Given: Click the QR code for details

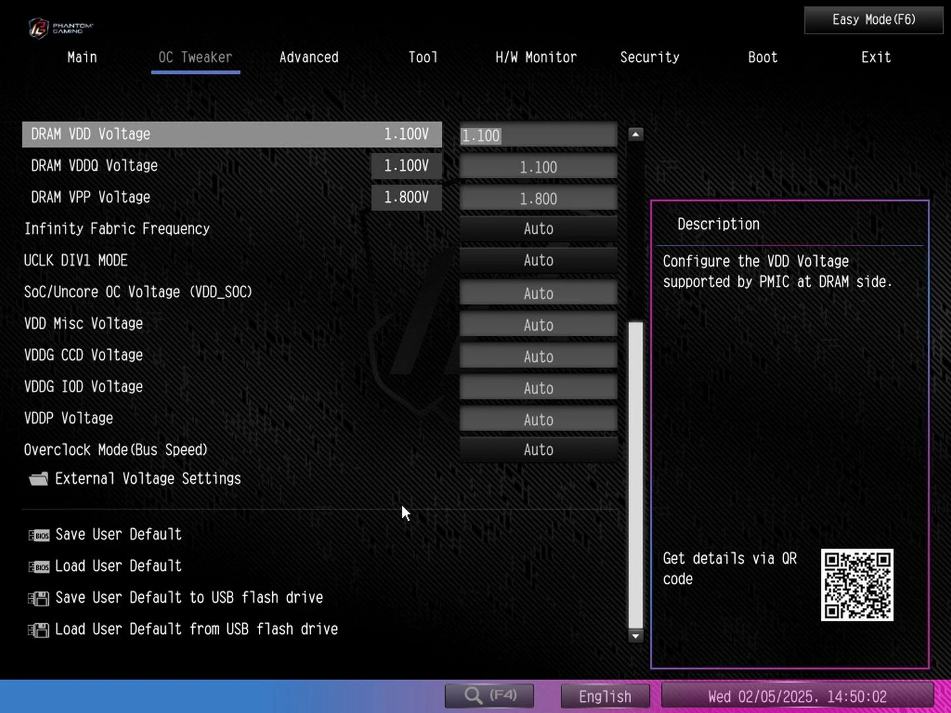Looking at the screenshot, I should [x=857, y=585].
